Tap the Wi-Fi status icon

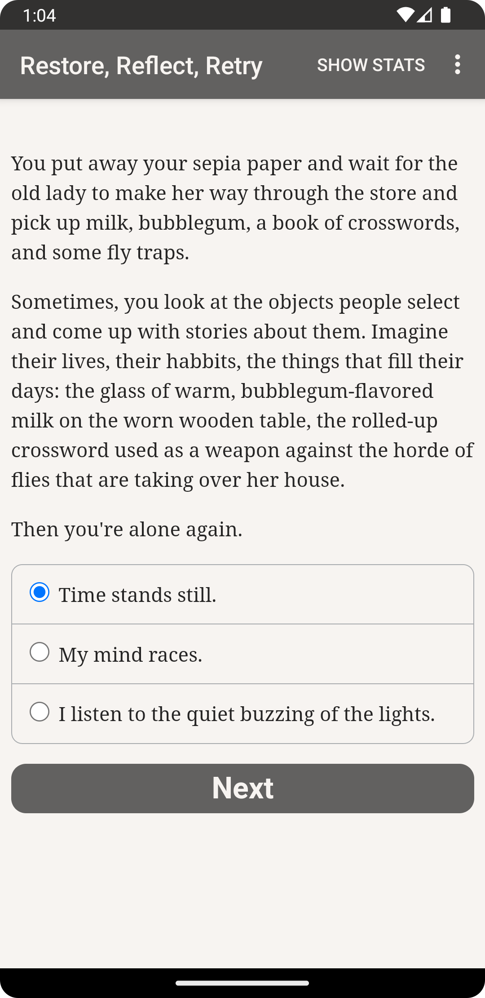[405, 15]
